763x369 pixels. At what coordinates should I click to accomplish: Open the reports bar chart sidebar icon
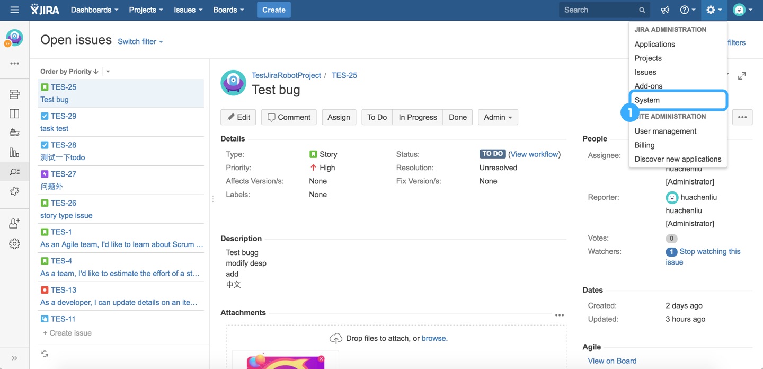[x=14, y=152]
